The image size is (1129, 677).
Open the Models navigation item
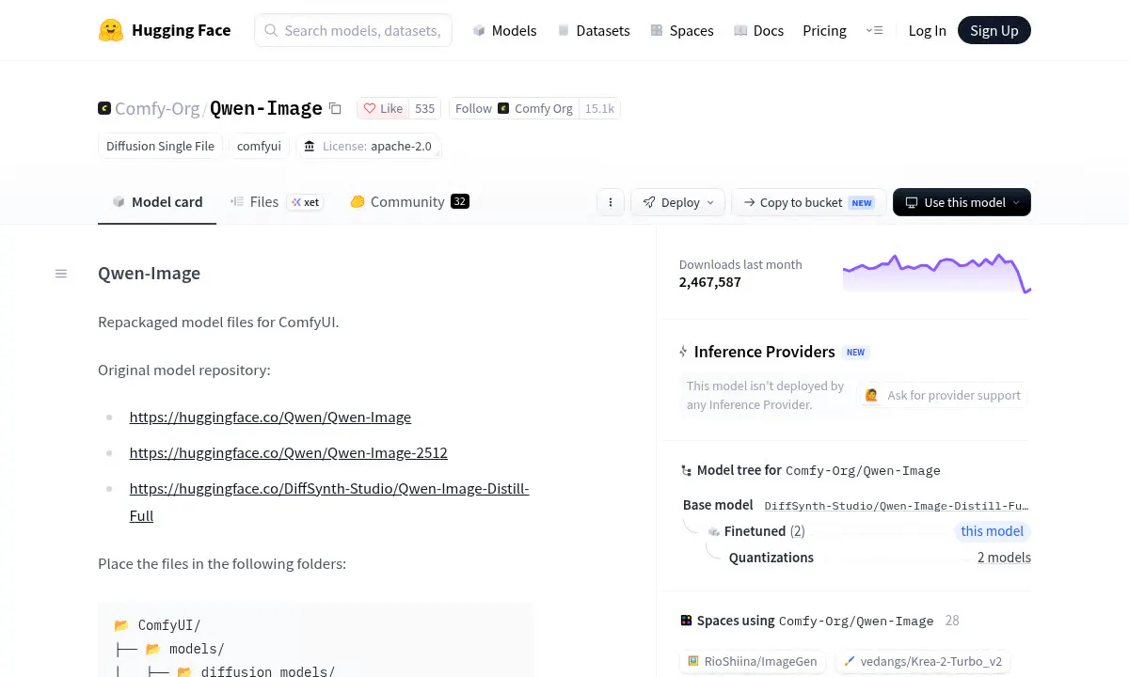[504, 30]
